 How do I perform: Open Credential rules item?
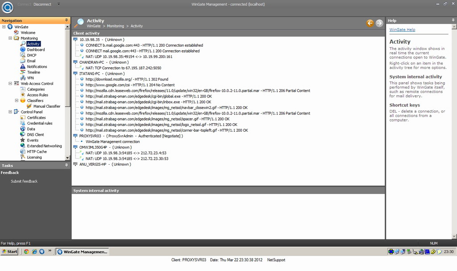tap(40, 123)
